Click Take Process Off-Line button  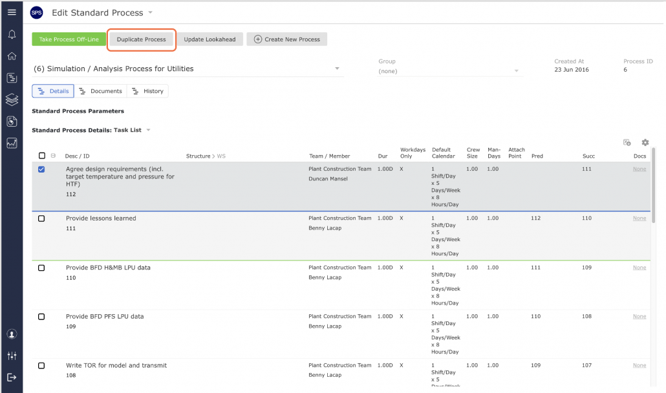click(x=69, y=39)
